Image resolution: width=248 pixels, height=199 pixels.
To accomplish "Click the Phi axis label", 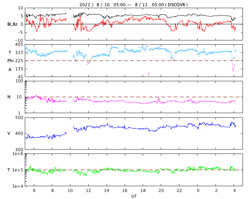I will [11, 61].
